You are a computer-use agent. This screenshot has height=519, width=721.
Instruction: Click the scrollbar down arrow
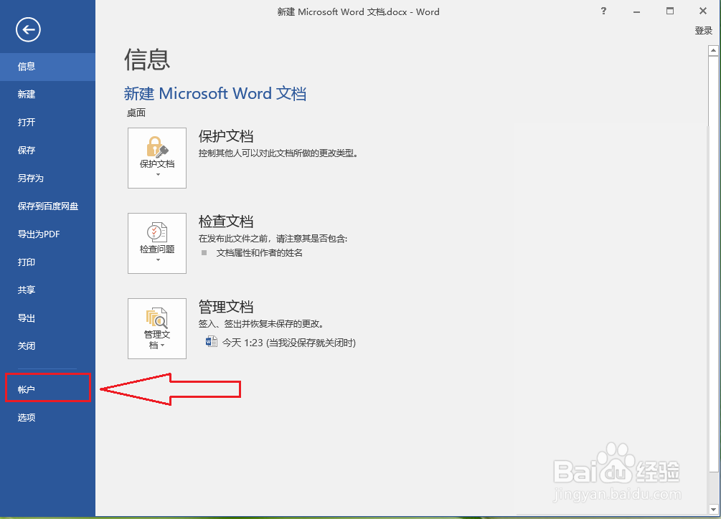(713, 509)
